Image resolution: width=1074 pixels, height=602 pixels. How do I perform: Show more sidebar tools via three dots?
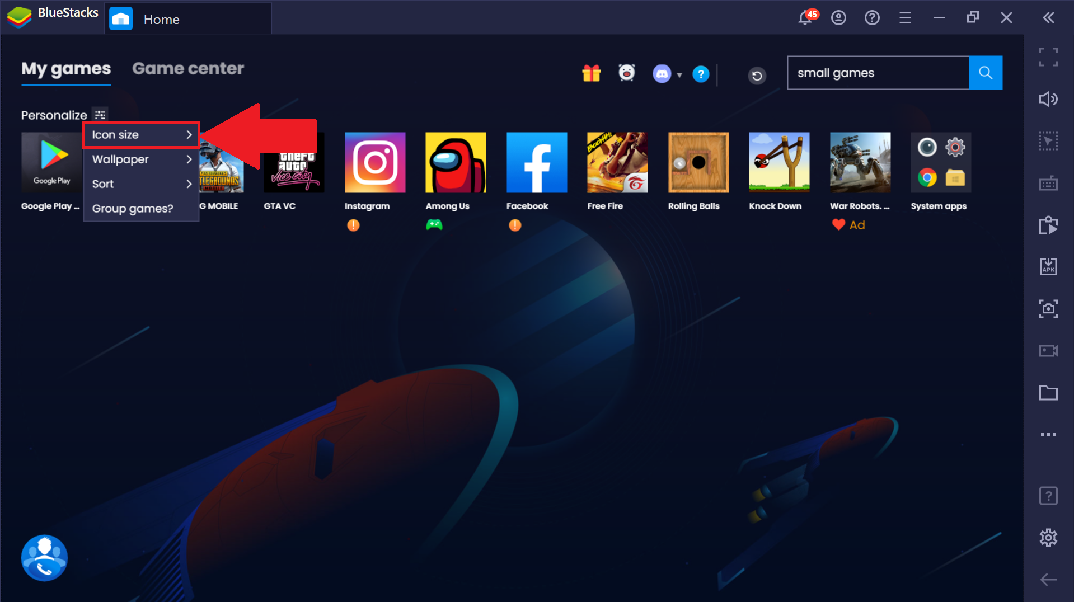click(x=1048, y=435)
